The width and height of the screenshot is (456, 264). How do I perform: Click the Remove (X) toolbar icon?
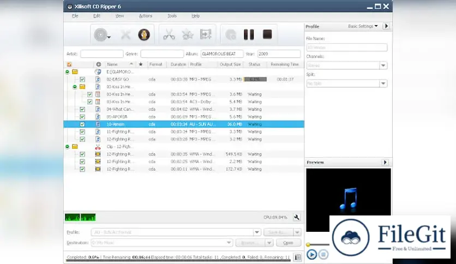tap(125, 35)
